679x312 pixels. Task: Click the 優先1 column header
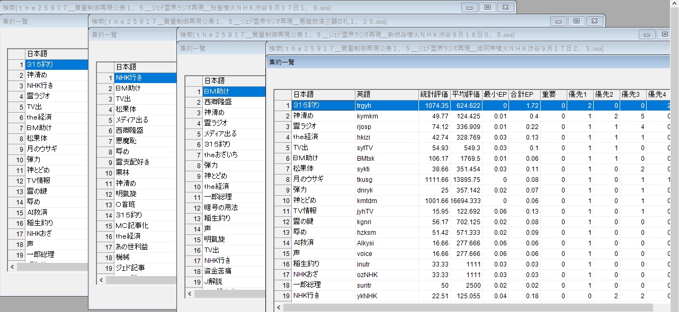(x=579, y=95)
